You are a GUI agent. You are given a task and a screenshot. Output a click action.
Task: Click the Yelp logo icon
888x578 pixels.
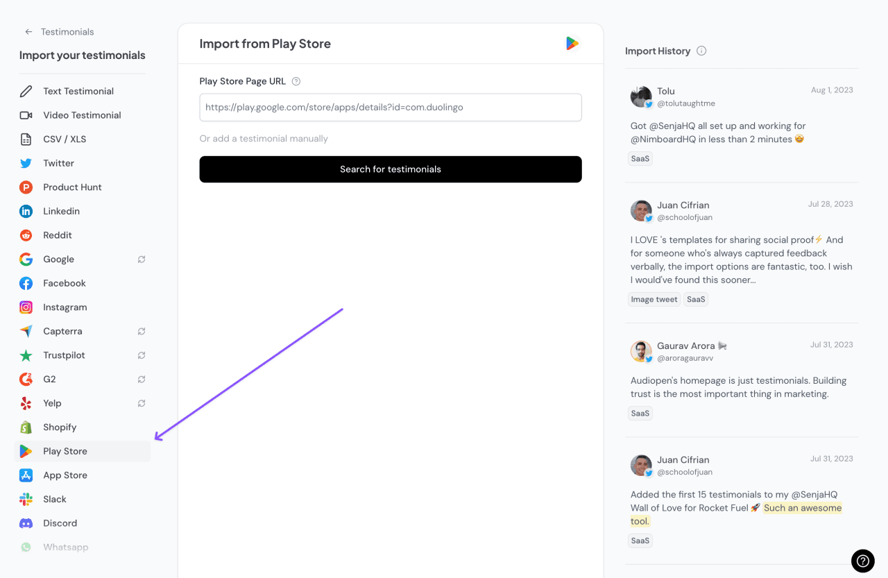click(26, 403)
